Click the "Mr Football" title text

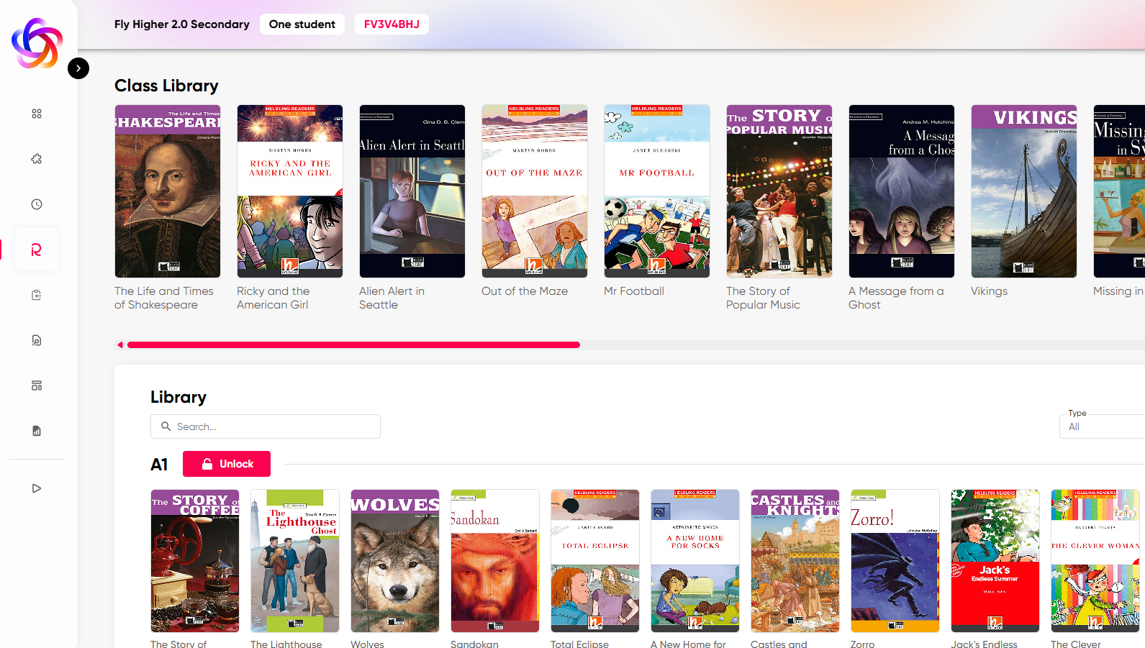(x=634, y=291)
